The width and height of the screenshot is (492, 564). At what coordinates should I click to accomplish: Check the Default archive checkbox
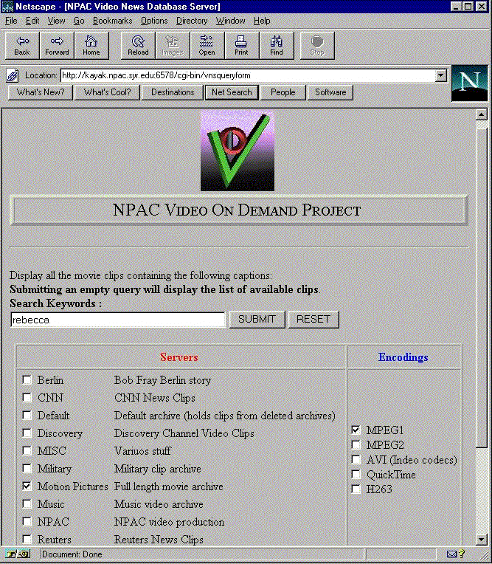point(27,415)
